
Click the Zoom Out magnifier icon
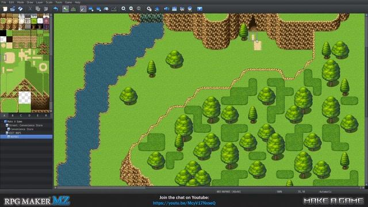click(x=131, y=9)
